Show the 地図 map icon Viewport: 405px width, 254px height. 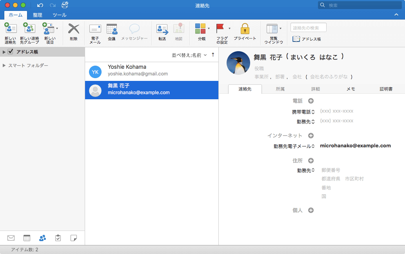tap(178, 28)
